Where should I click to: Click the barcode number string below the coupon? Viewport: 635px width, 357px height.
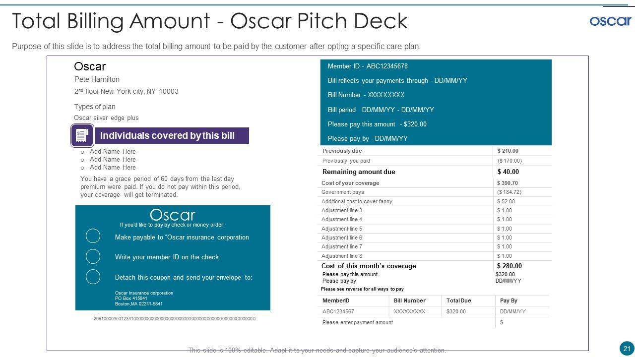tap(175, 319)
